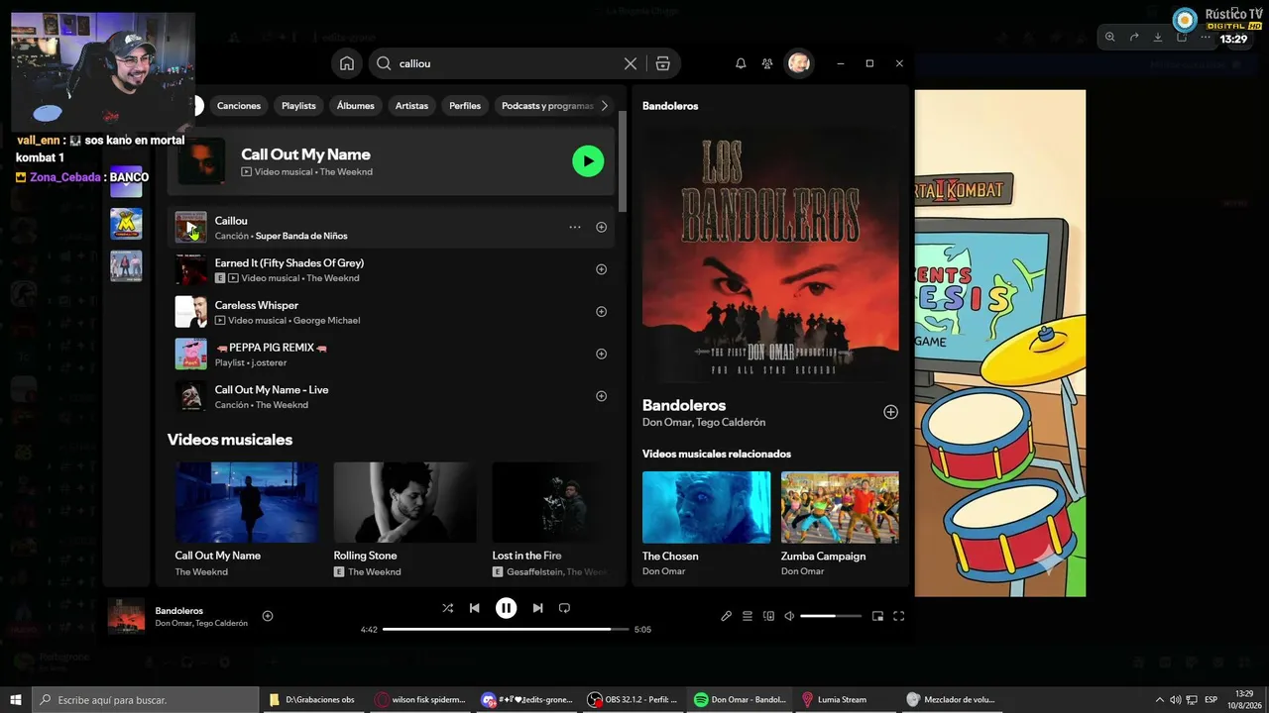Viewport: 1269px width, 713px height.
Task: Skip to the next track
Action: 537,608
